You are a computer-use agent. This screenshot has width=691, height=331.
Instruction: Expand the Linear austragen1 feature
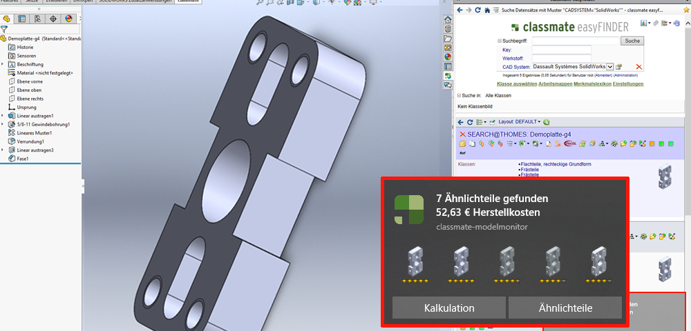[3, 116]
